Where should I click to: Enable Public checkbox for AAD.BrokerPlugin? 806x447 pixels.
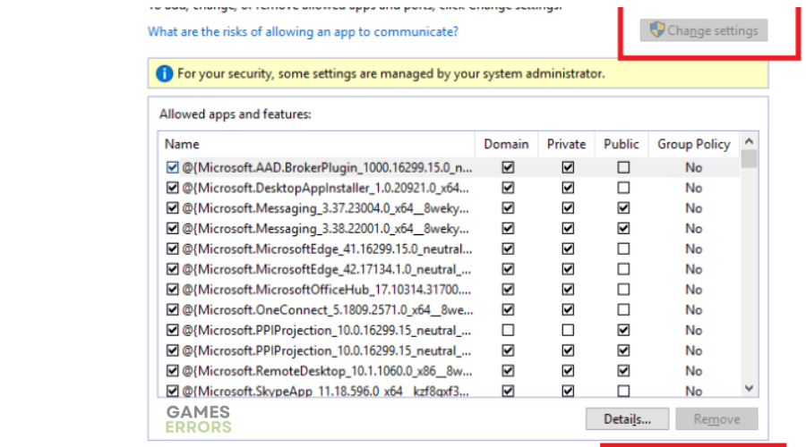pyautogui.click(x=623, y=167)
